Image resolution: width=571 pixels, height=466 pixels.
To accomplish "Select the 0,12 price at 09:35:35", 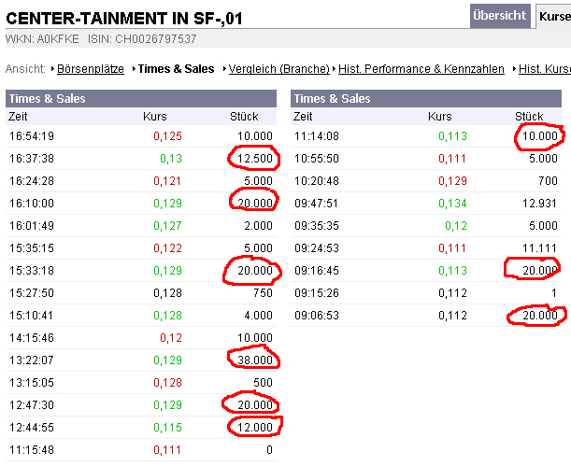I will (456, 226).
